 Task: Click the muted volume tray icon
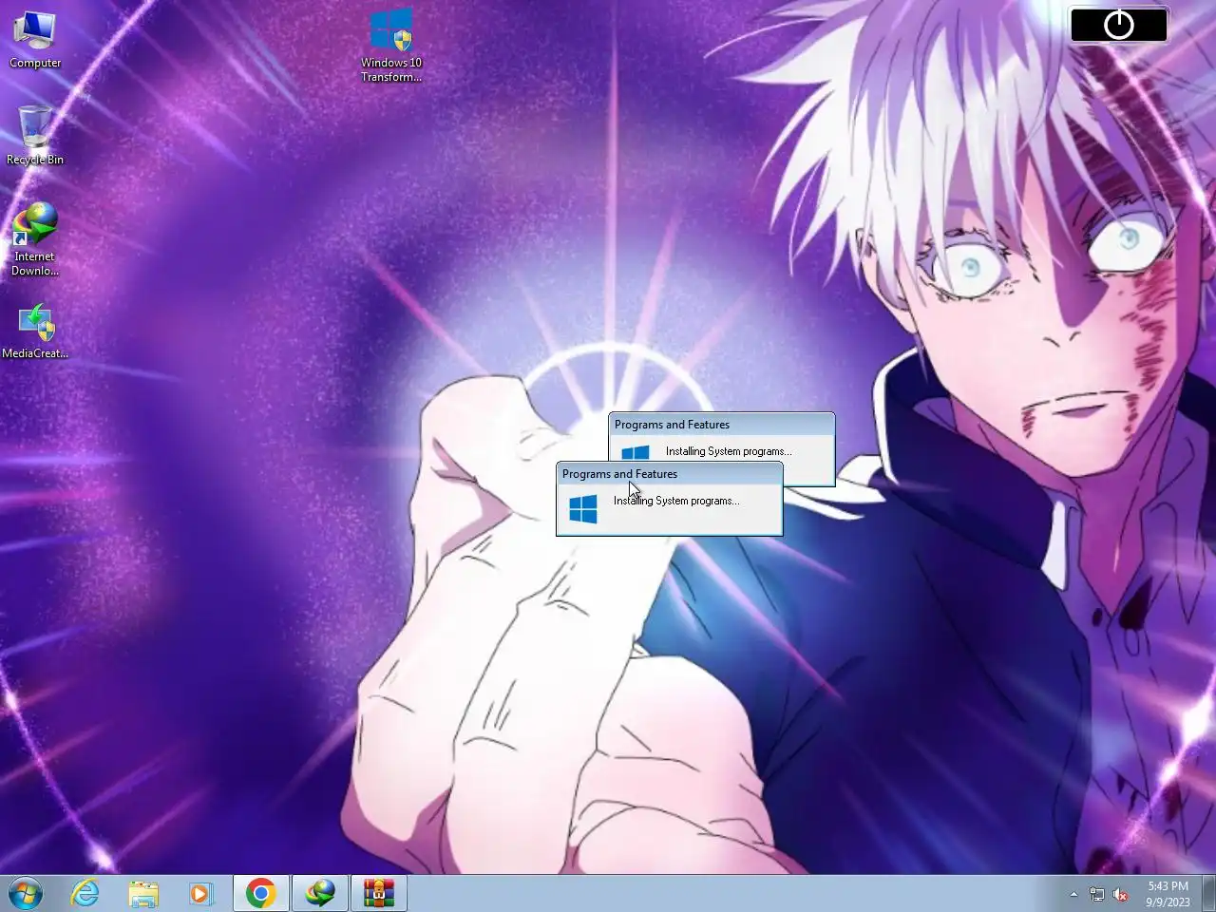1120,894
